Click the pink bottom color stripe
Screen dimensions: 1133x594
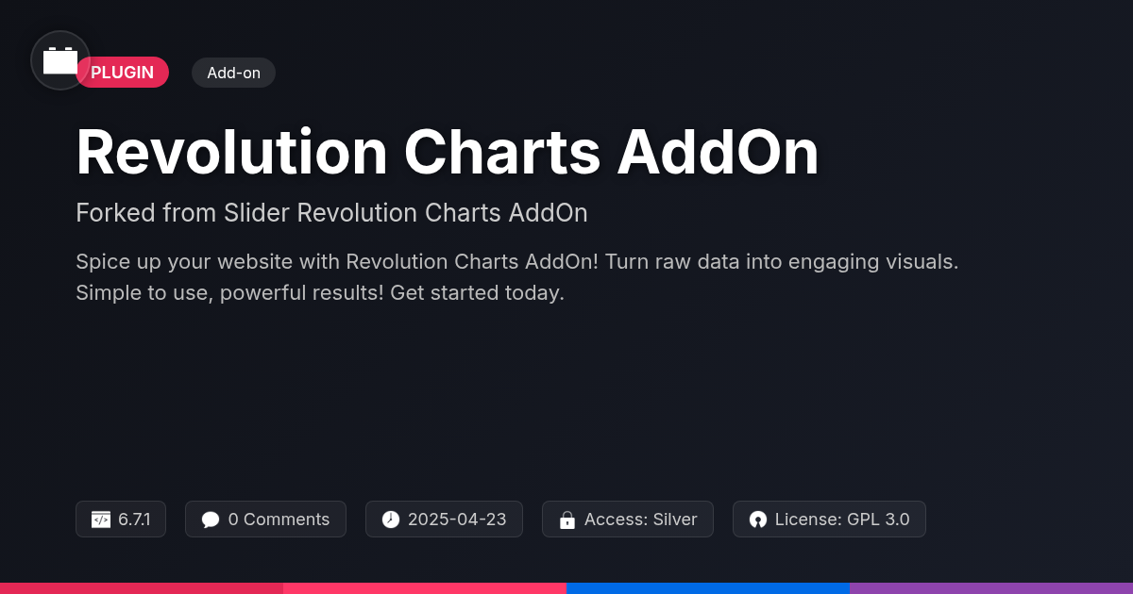pos(425,588)
